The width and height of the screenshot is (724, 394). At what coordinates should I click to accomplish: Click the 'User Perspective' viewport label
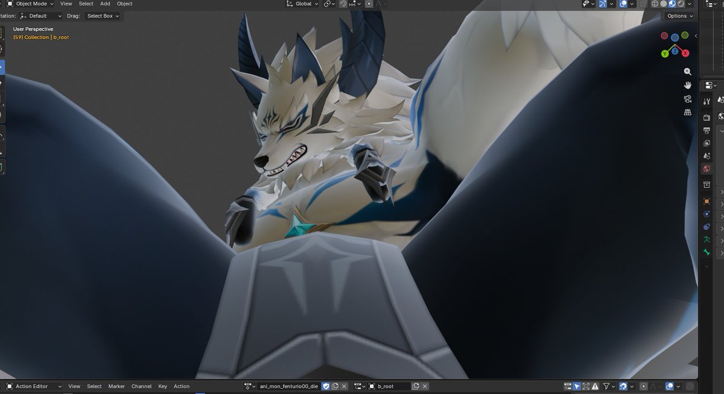coord(33,29)
